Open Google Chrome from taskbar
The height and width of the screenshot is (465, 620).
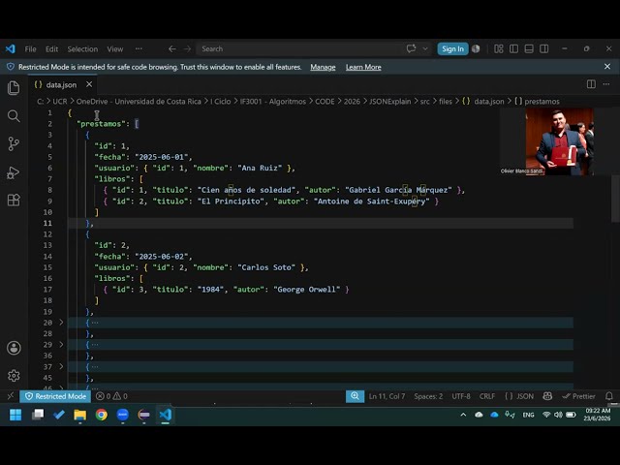[102, 415]
